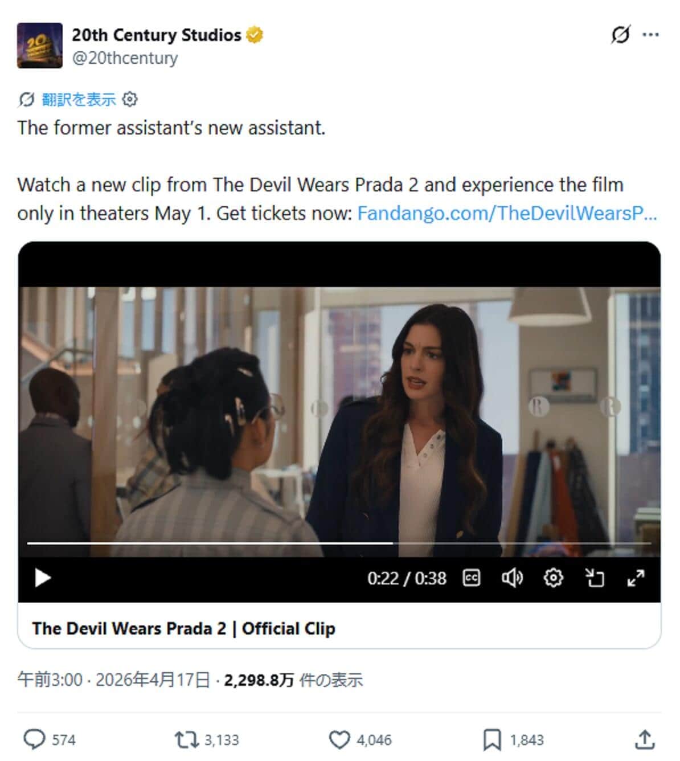Screen dimensions: 680x761
Task: Toggle closed captions CC button
Action: pyautogui.click(x=471, y=578)
